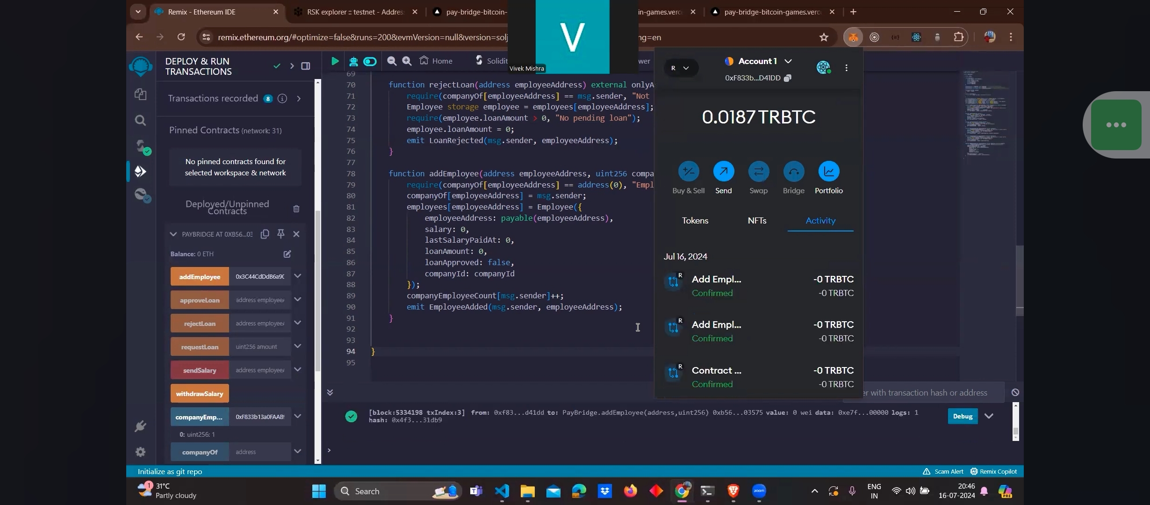Screen dimensions: 1150x505
Task: Click the trash icon to clear deployed contracts
Action: [x=296, y=209]
